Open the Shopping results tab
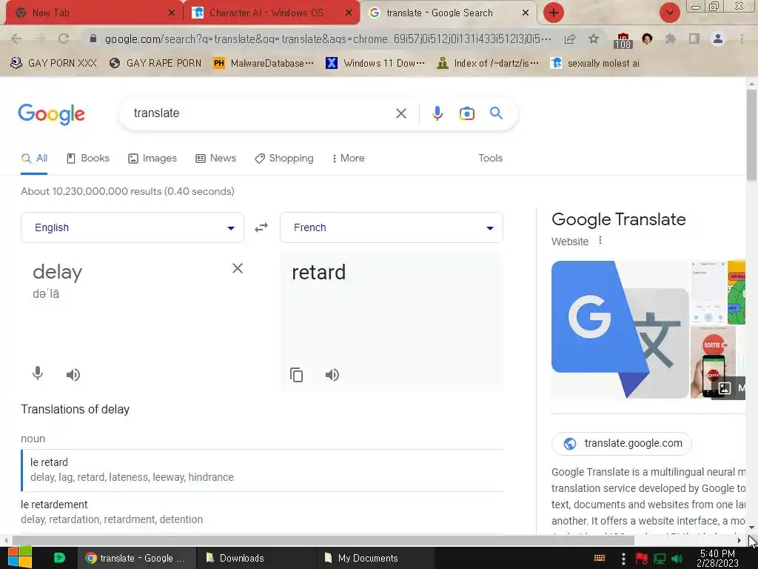758x569 pixels. pos(284,159)
